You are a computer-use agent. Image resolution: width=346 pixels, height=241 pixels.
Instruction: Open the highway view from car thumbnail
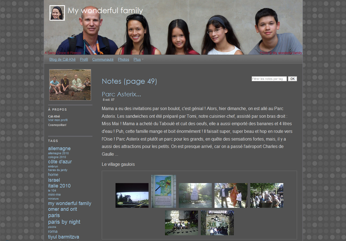click(132, 195)
